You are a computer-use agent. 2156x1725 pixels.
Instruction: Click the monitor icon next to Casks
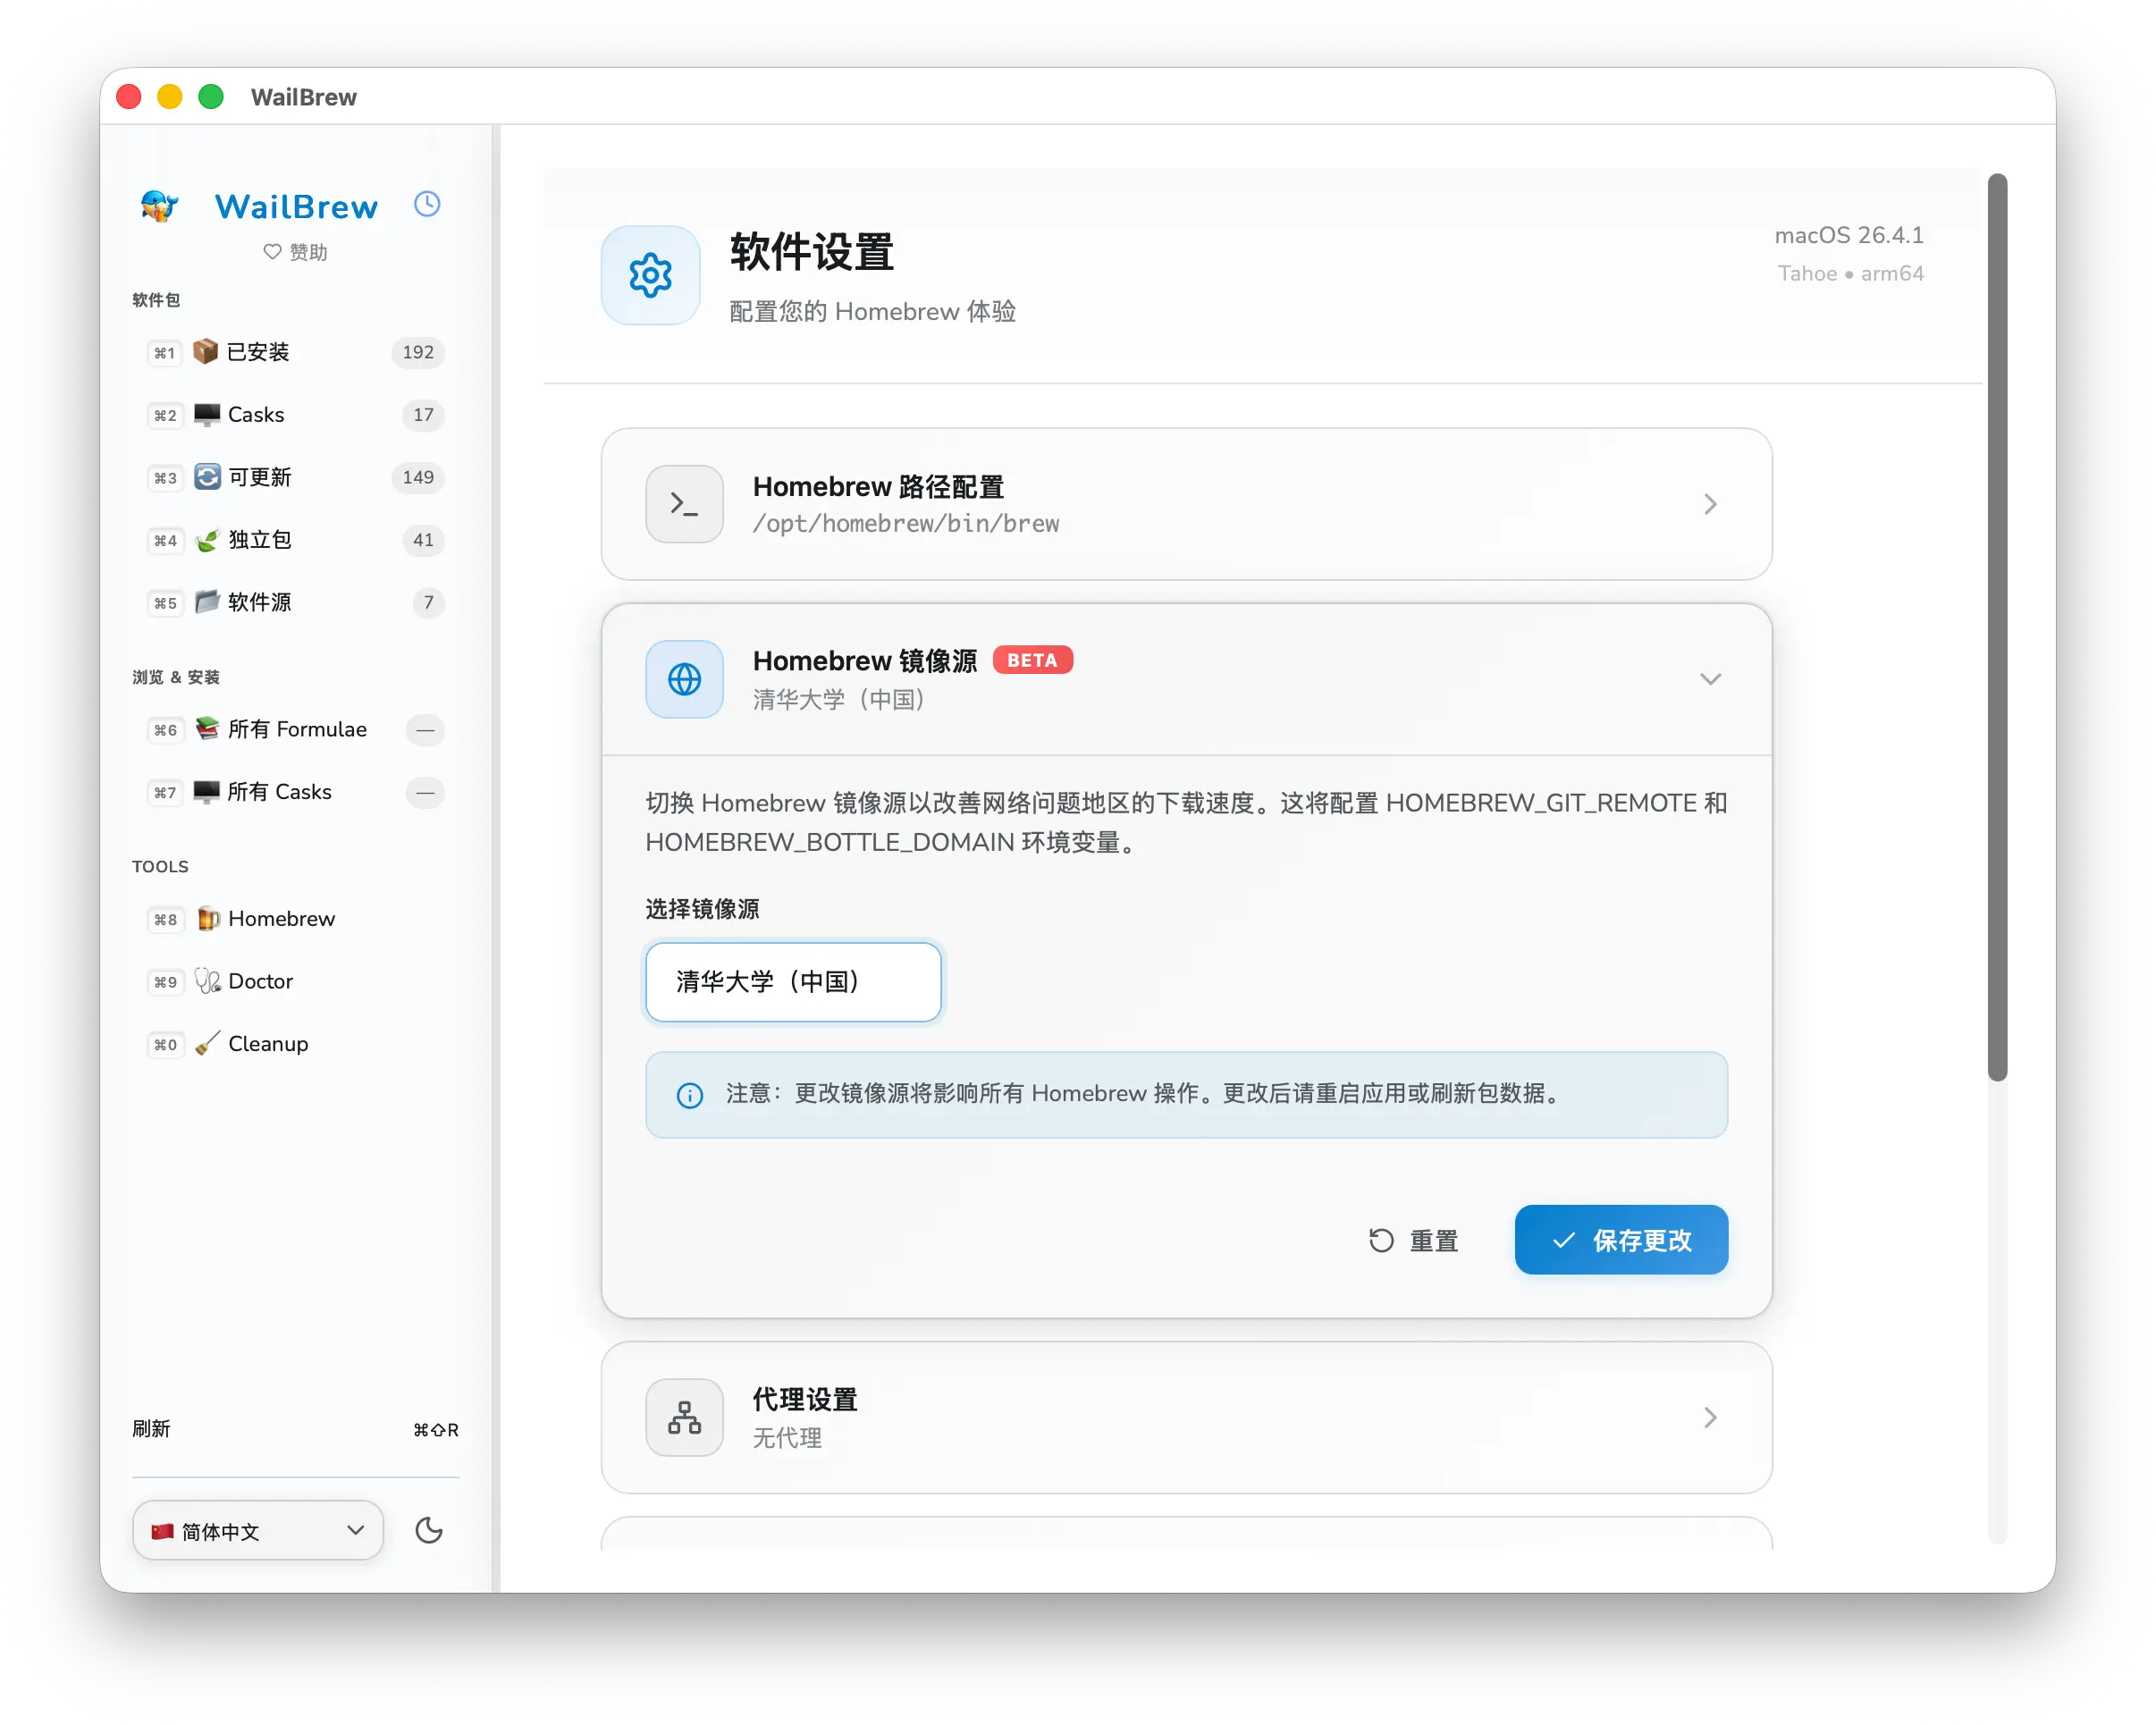click(x=206, y=415)
